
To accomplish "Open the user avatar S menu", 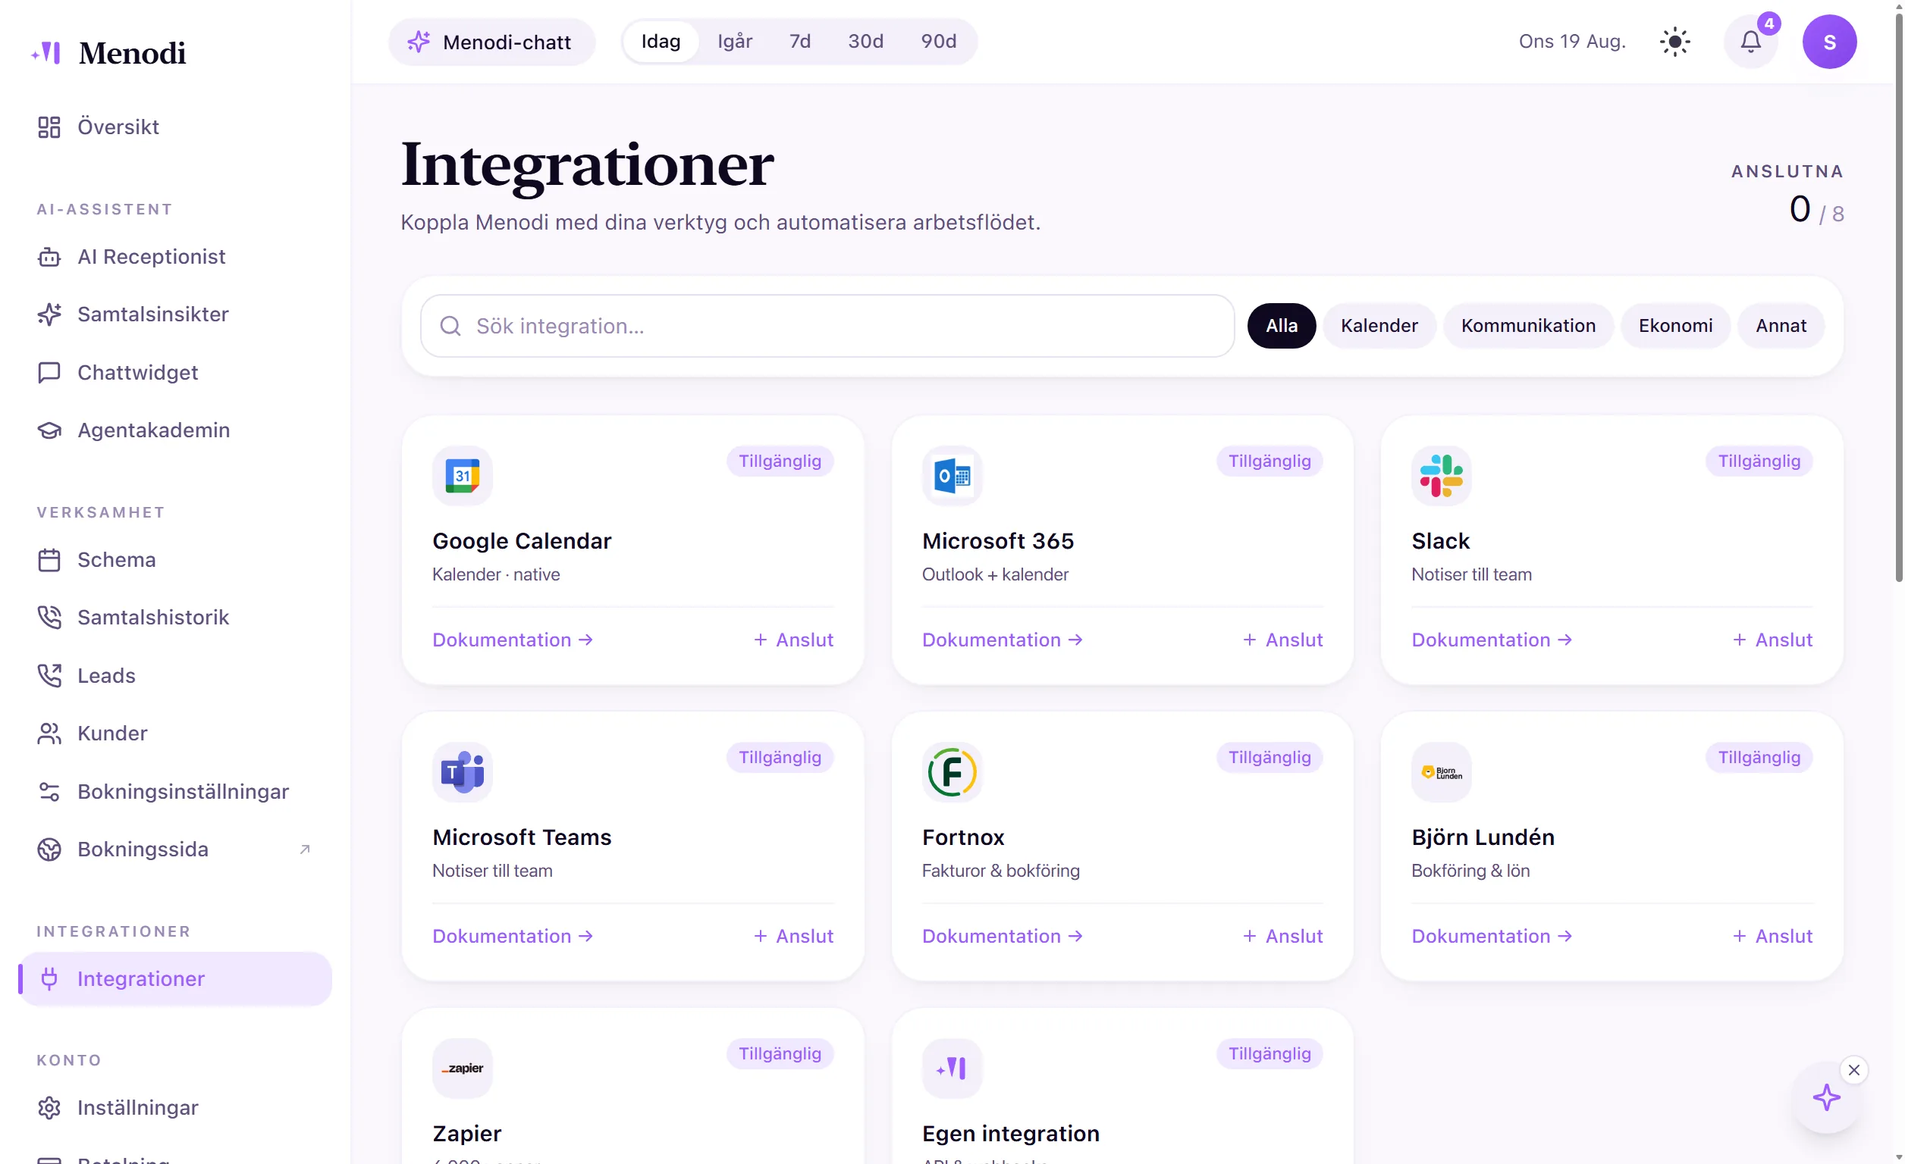I will click(1829, 42).
